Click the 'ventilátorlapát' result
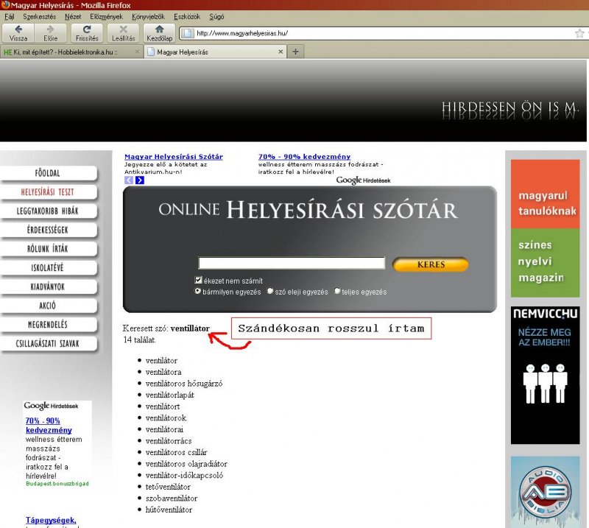This screenshot has width=589, height=528. pyautogui.click(x=170, y=395)
